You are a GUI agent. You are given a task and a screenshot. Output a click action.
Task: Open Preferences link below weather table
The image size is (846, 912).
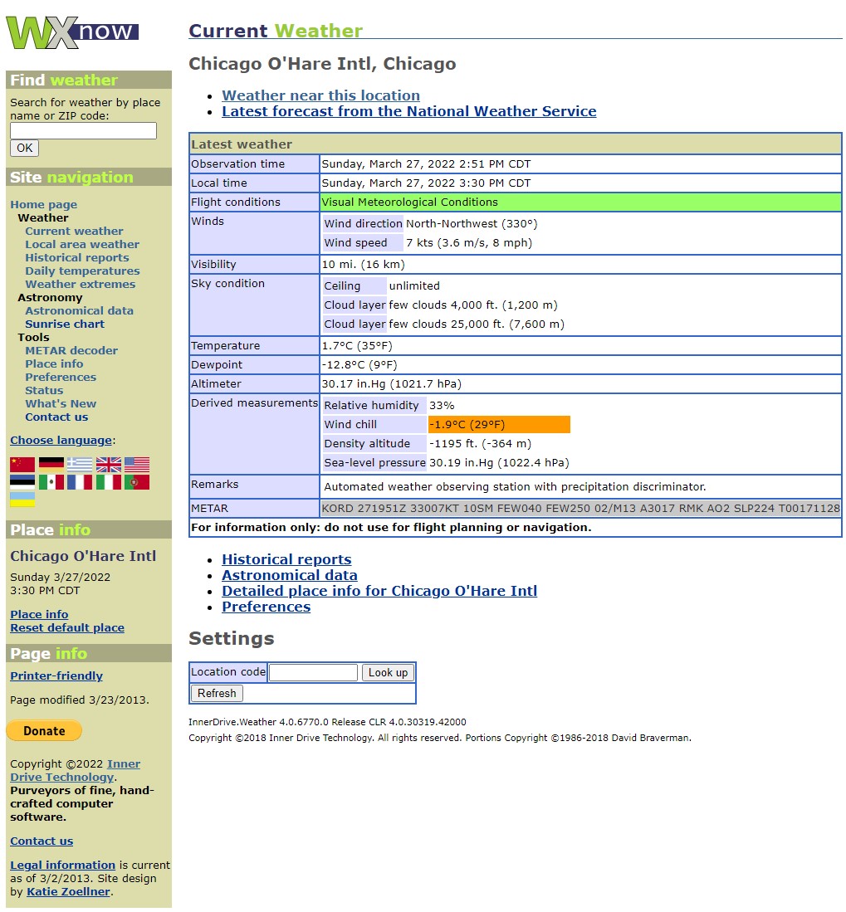click(x=266, y=607)
